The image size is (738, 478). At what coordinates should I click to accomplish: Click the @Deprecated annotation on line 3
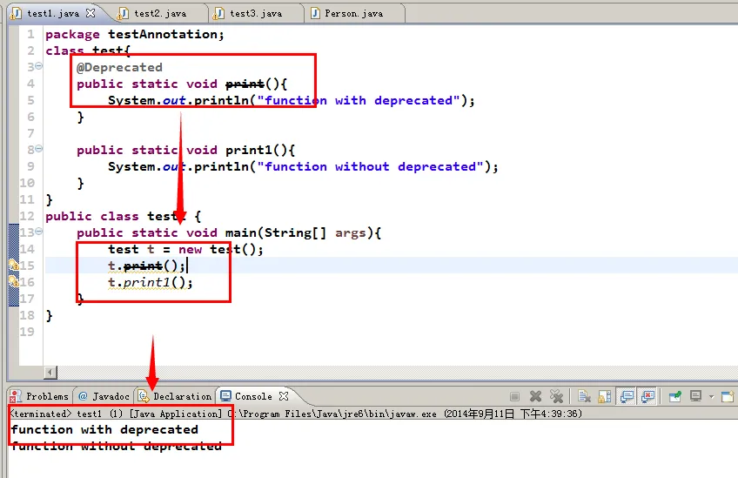click(119, 67)
